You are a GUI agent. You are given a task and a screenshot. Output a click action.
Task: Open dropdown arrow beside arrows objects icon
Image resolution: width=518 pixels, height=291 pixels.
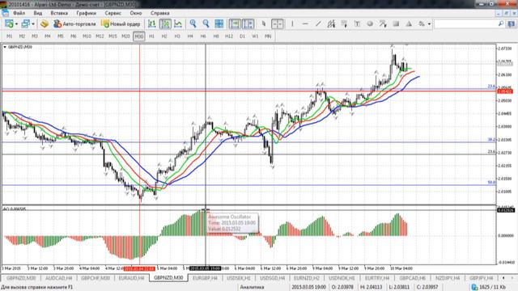click(x=429, y=23)
